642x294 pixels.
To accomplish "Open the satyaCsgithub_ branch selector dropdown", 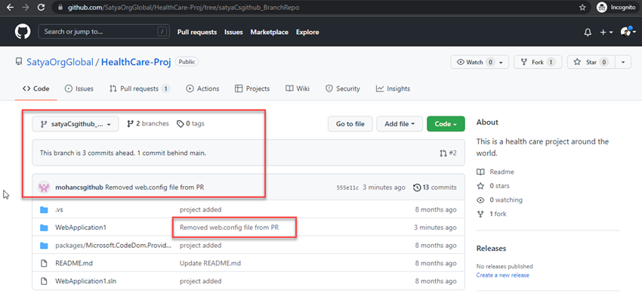I will pyautogui.click(x=76, y=124).
